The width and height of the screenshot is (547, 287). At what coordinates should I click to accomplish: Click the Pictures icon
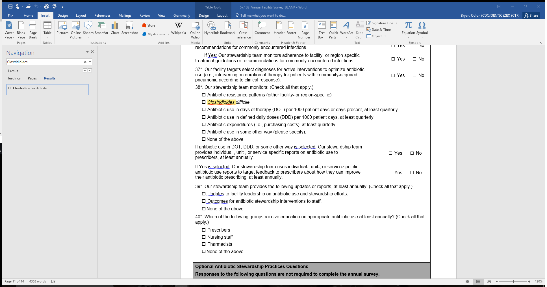click(62, 28)
